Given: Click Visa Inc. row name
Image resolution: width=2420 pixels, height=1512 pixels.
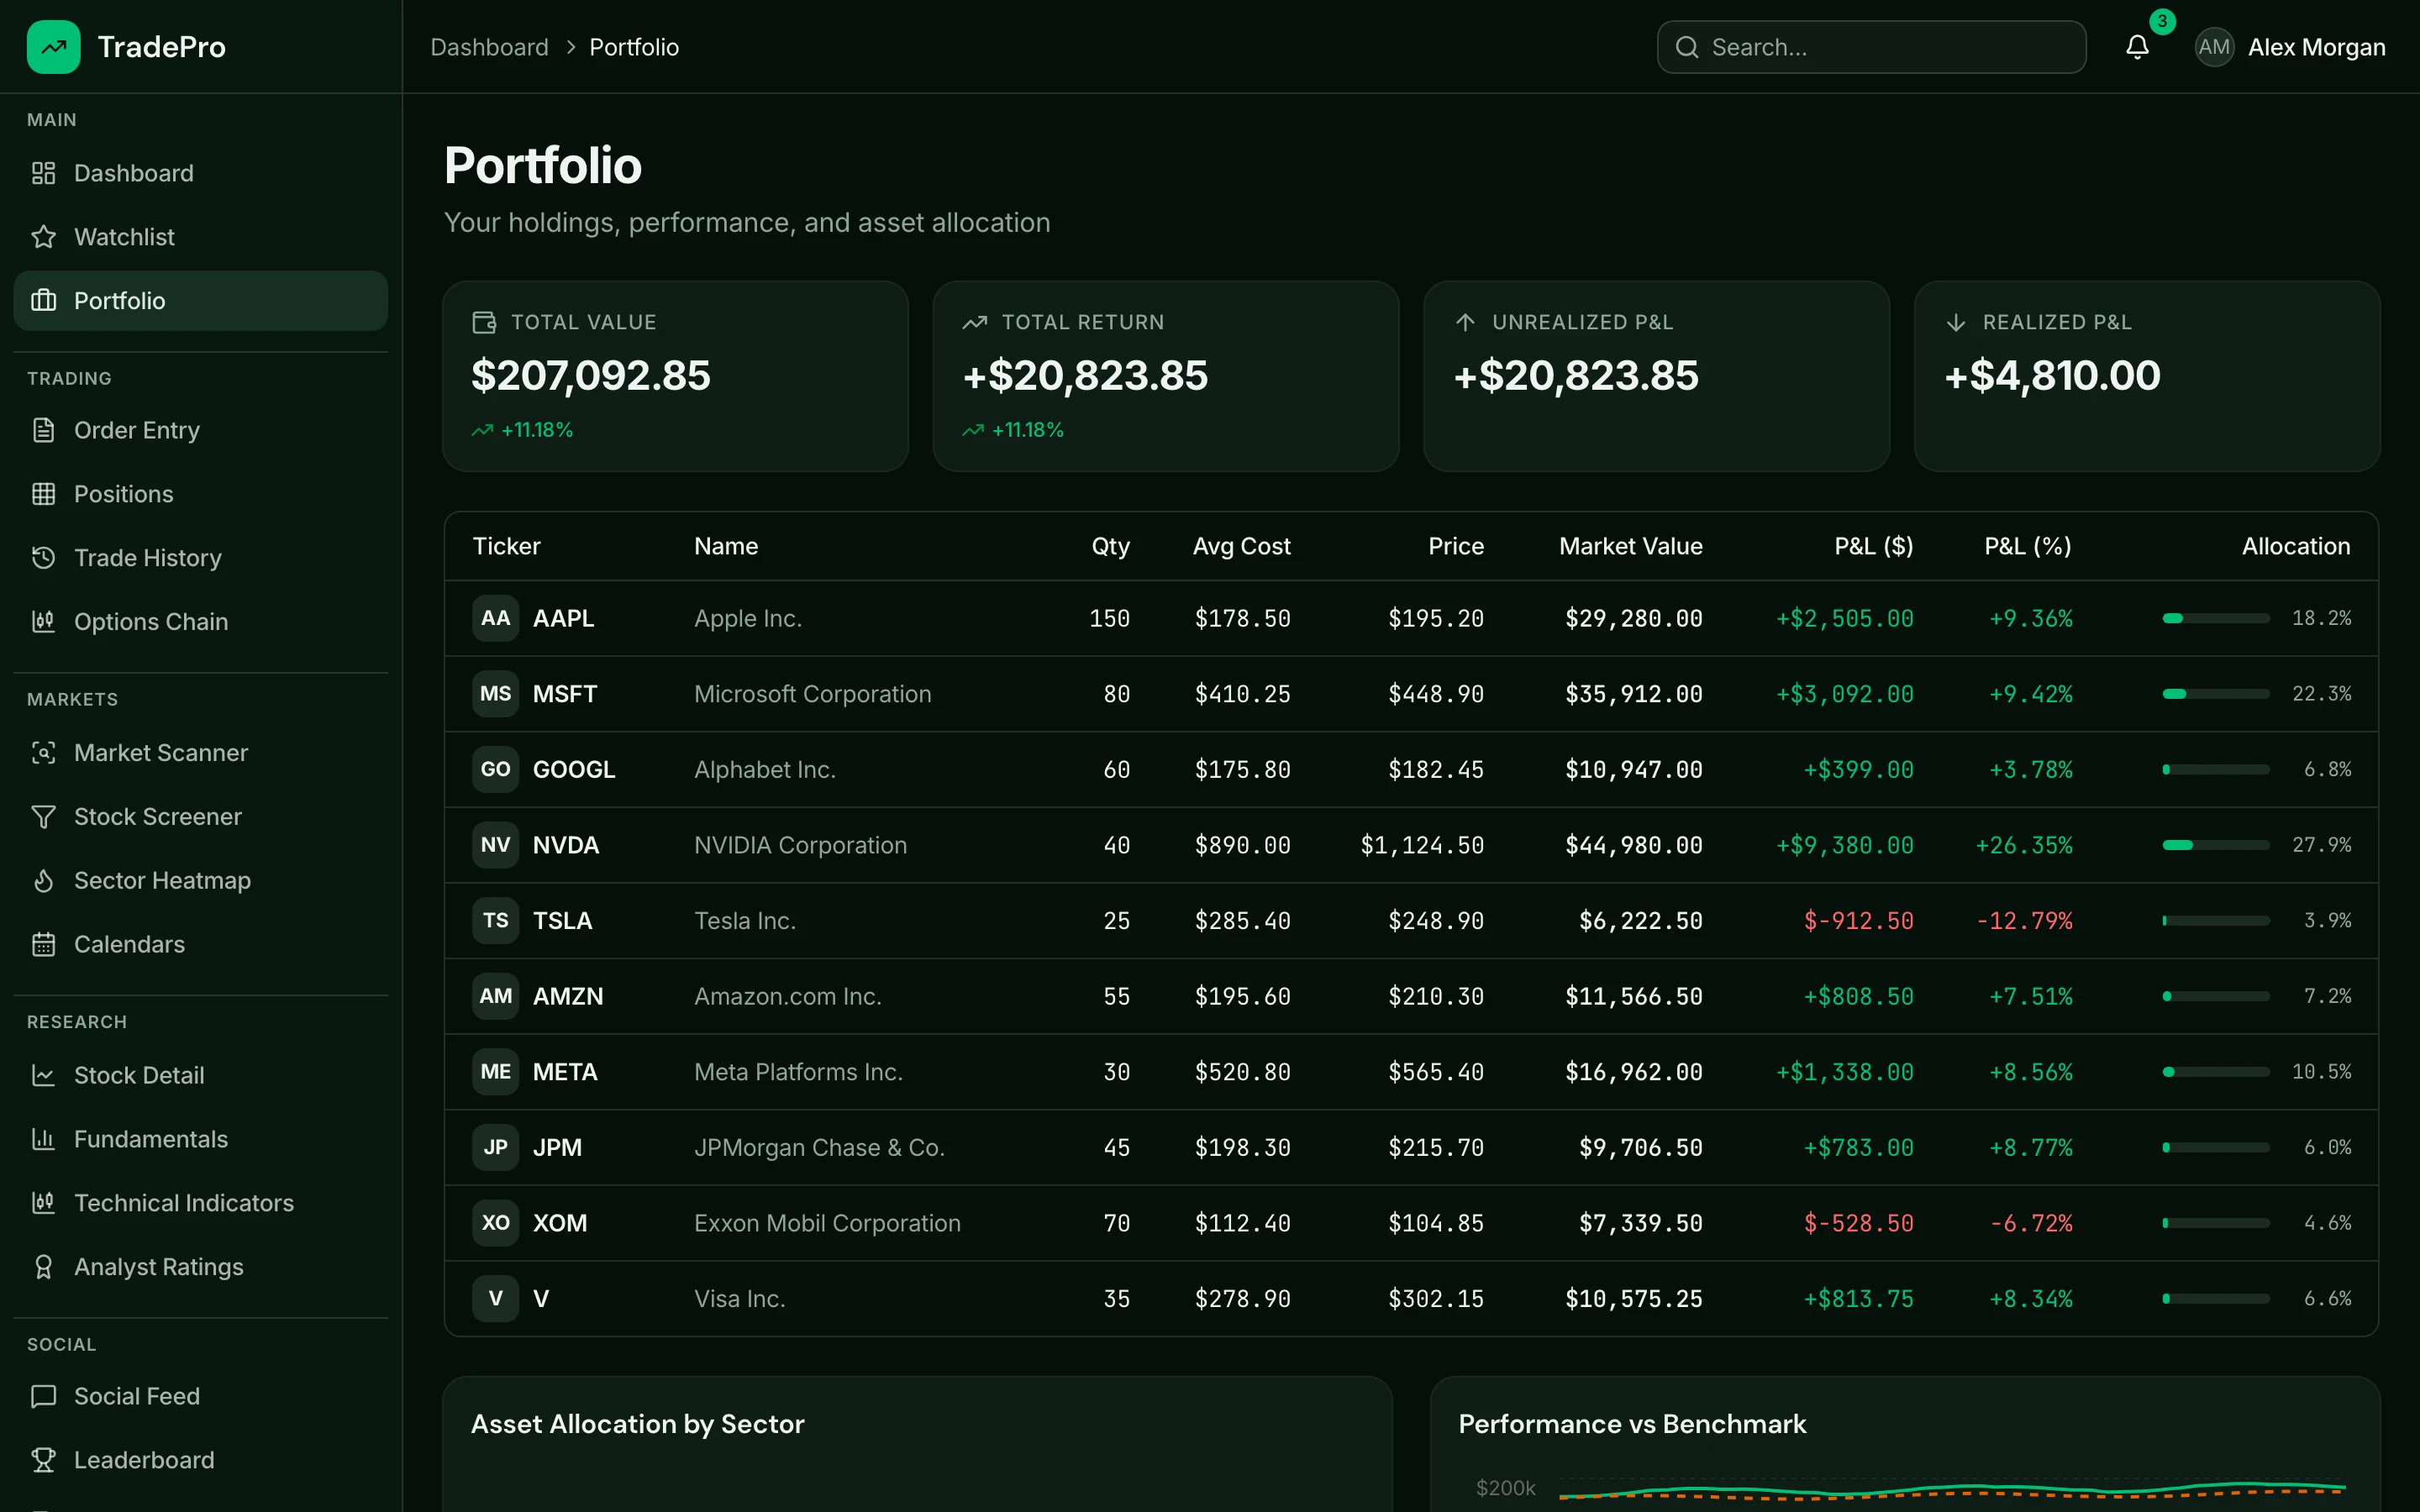Looking at the screenshot, I should coord(739,1299).
